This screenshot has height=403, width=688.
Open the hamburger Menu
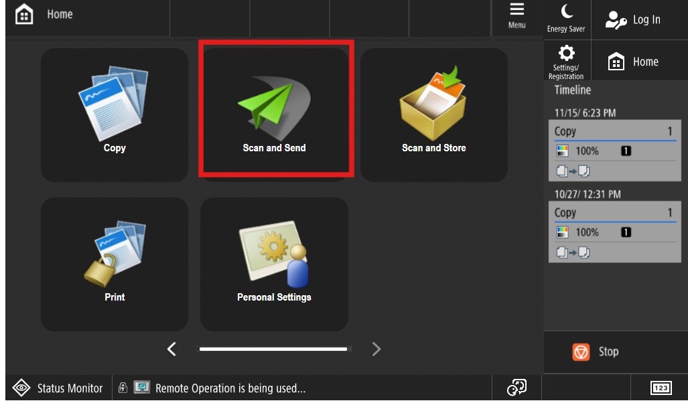point(517,16)
